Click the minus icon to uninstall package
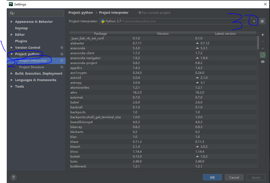Viewport: 270px width, 183px height. (x=262, y=41)
